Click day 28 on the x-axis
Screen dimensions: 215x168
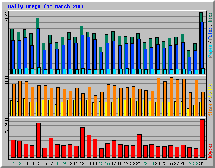[x=183, y=163]
